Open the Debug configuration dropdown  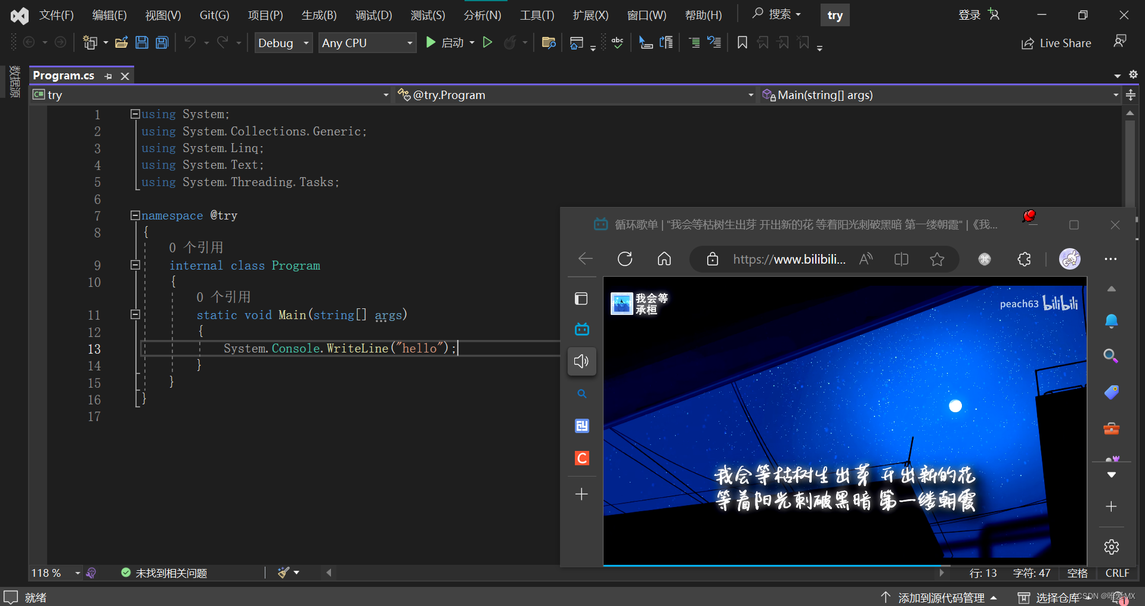(283, 43)
